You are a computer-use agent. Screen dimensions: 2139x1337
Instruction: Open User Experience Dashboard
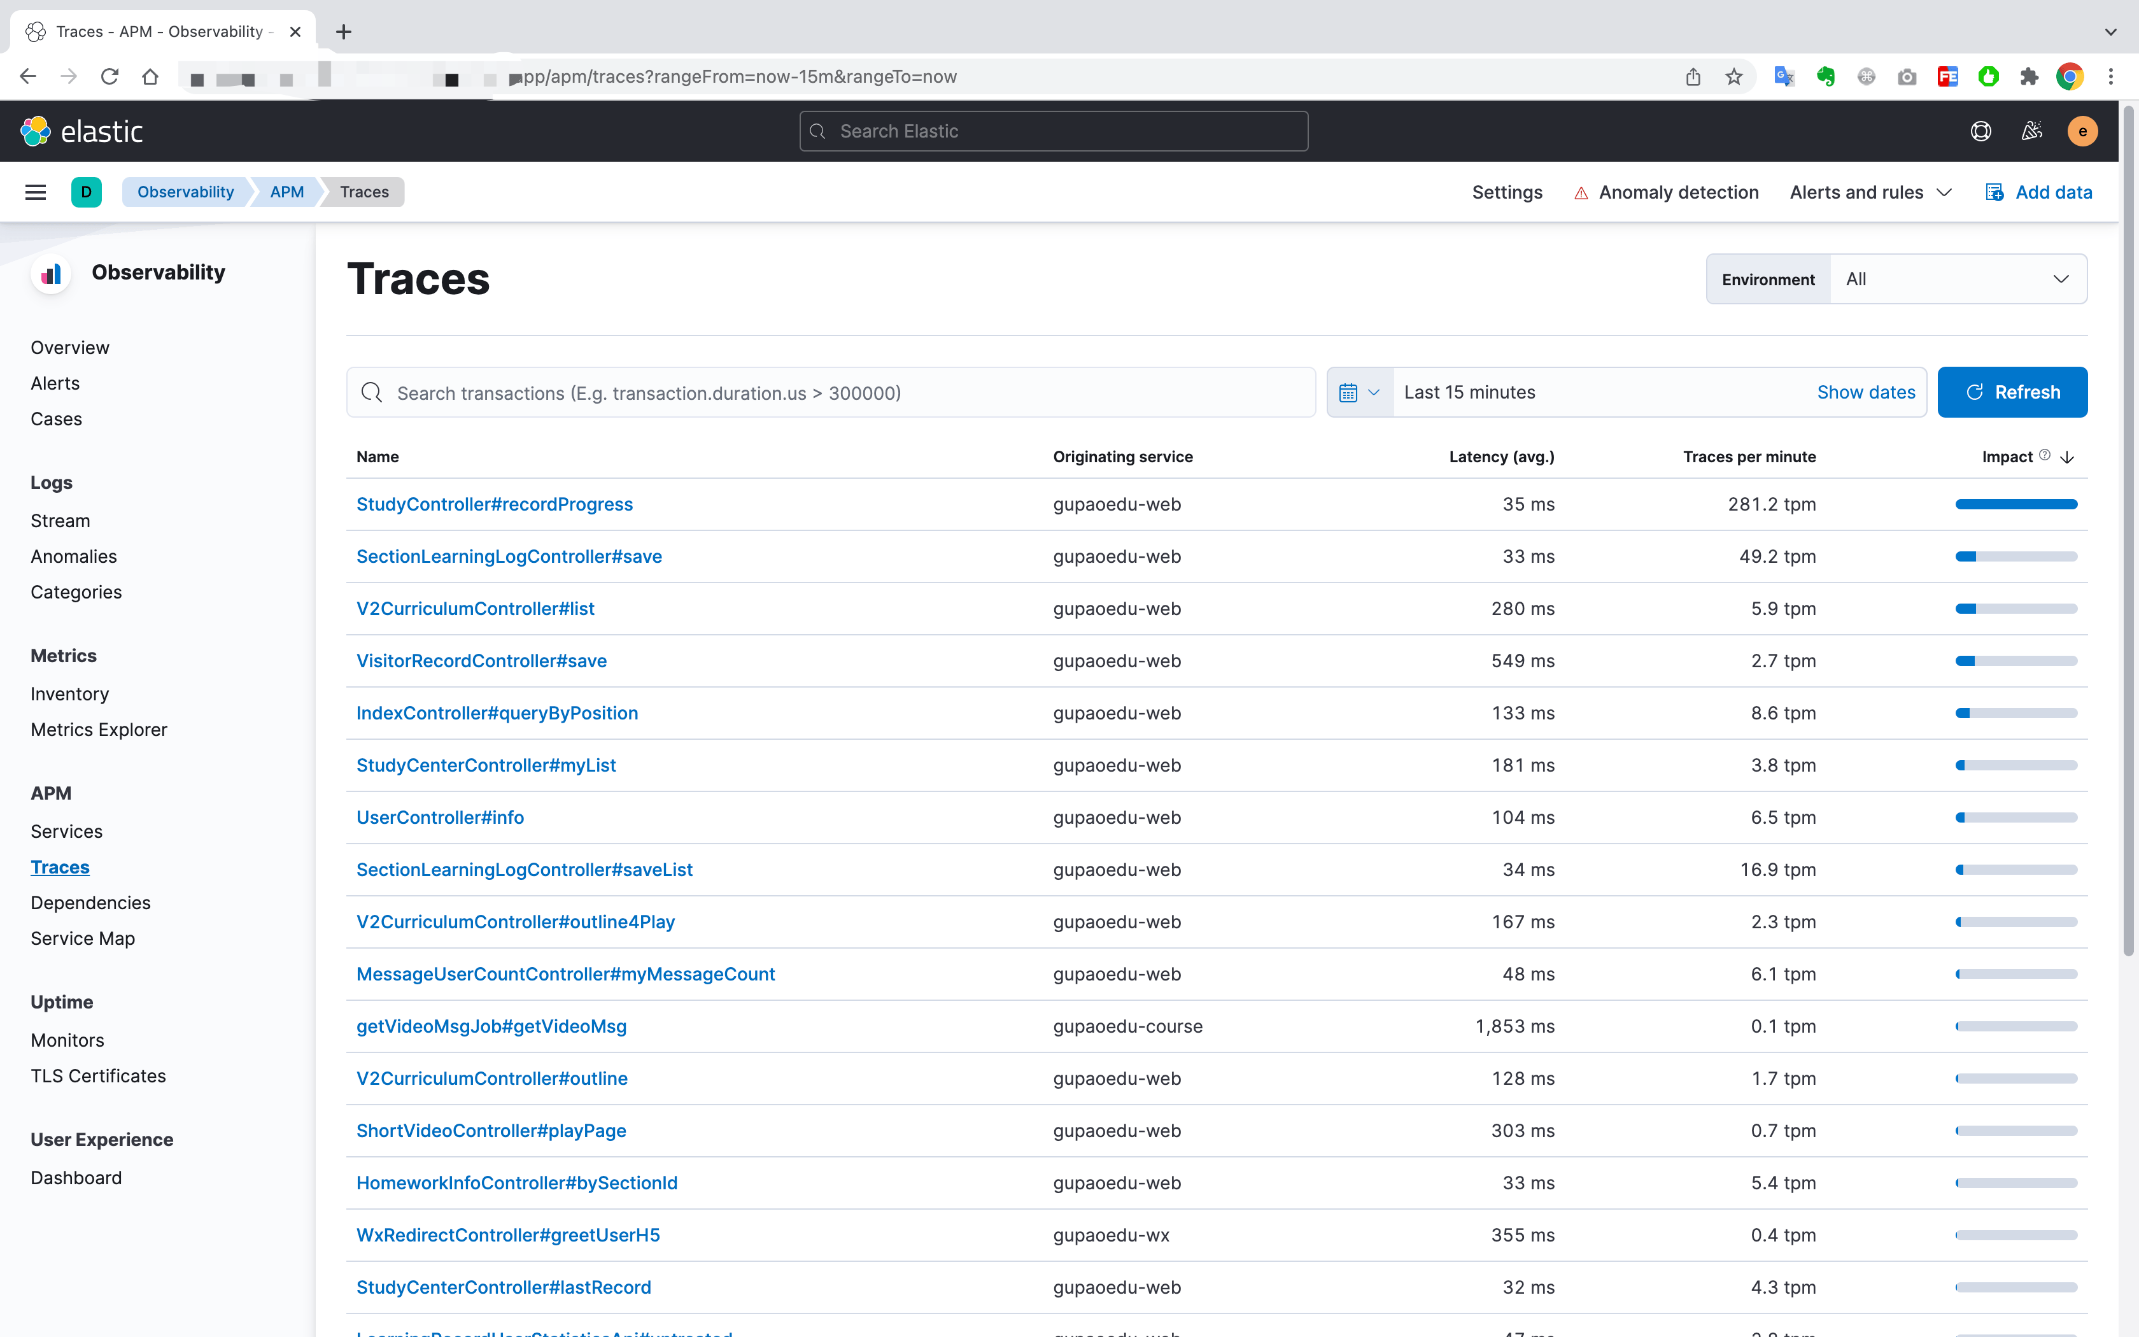point(76,1178)
